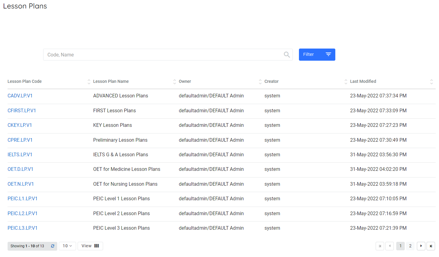
Task: Open the rows-per-page 10 dropdown
Action: pos(67,246)
